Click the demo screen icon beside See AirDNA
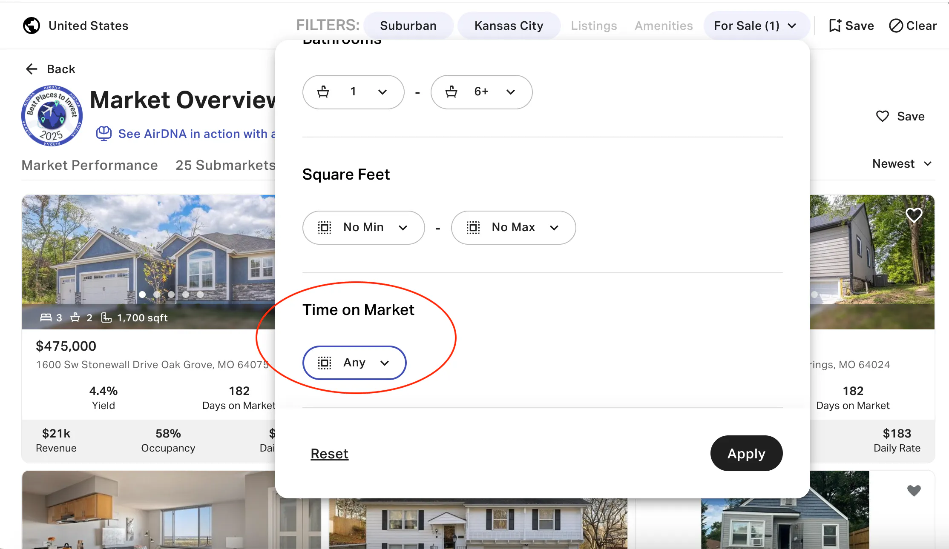Image resolution: width=949 pixels, height=549 pixels. [x=104, y=134]
